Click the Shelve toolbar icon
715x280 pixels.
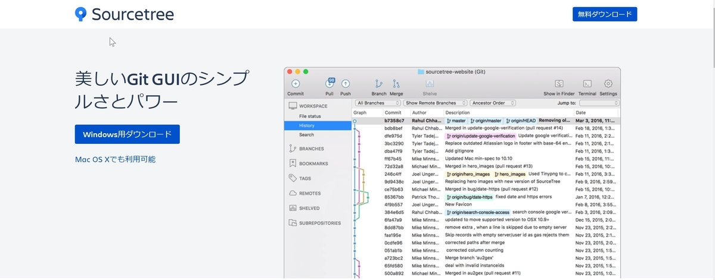(x=430, y=84)
